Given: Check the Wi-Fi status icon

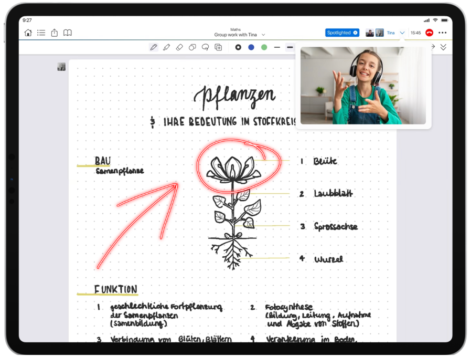Looking at the screenshot, I should click(435, 20).
